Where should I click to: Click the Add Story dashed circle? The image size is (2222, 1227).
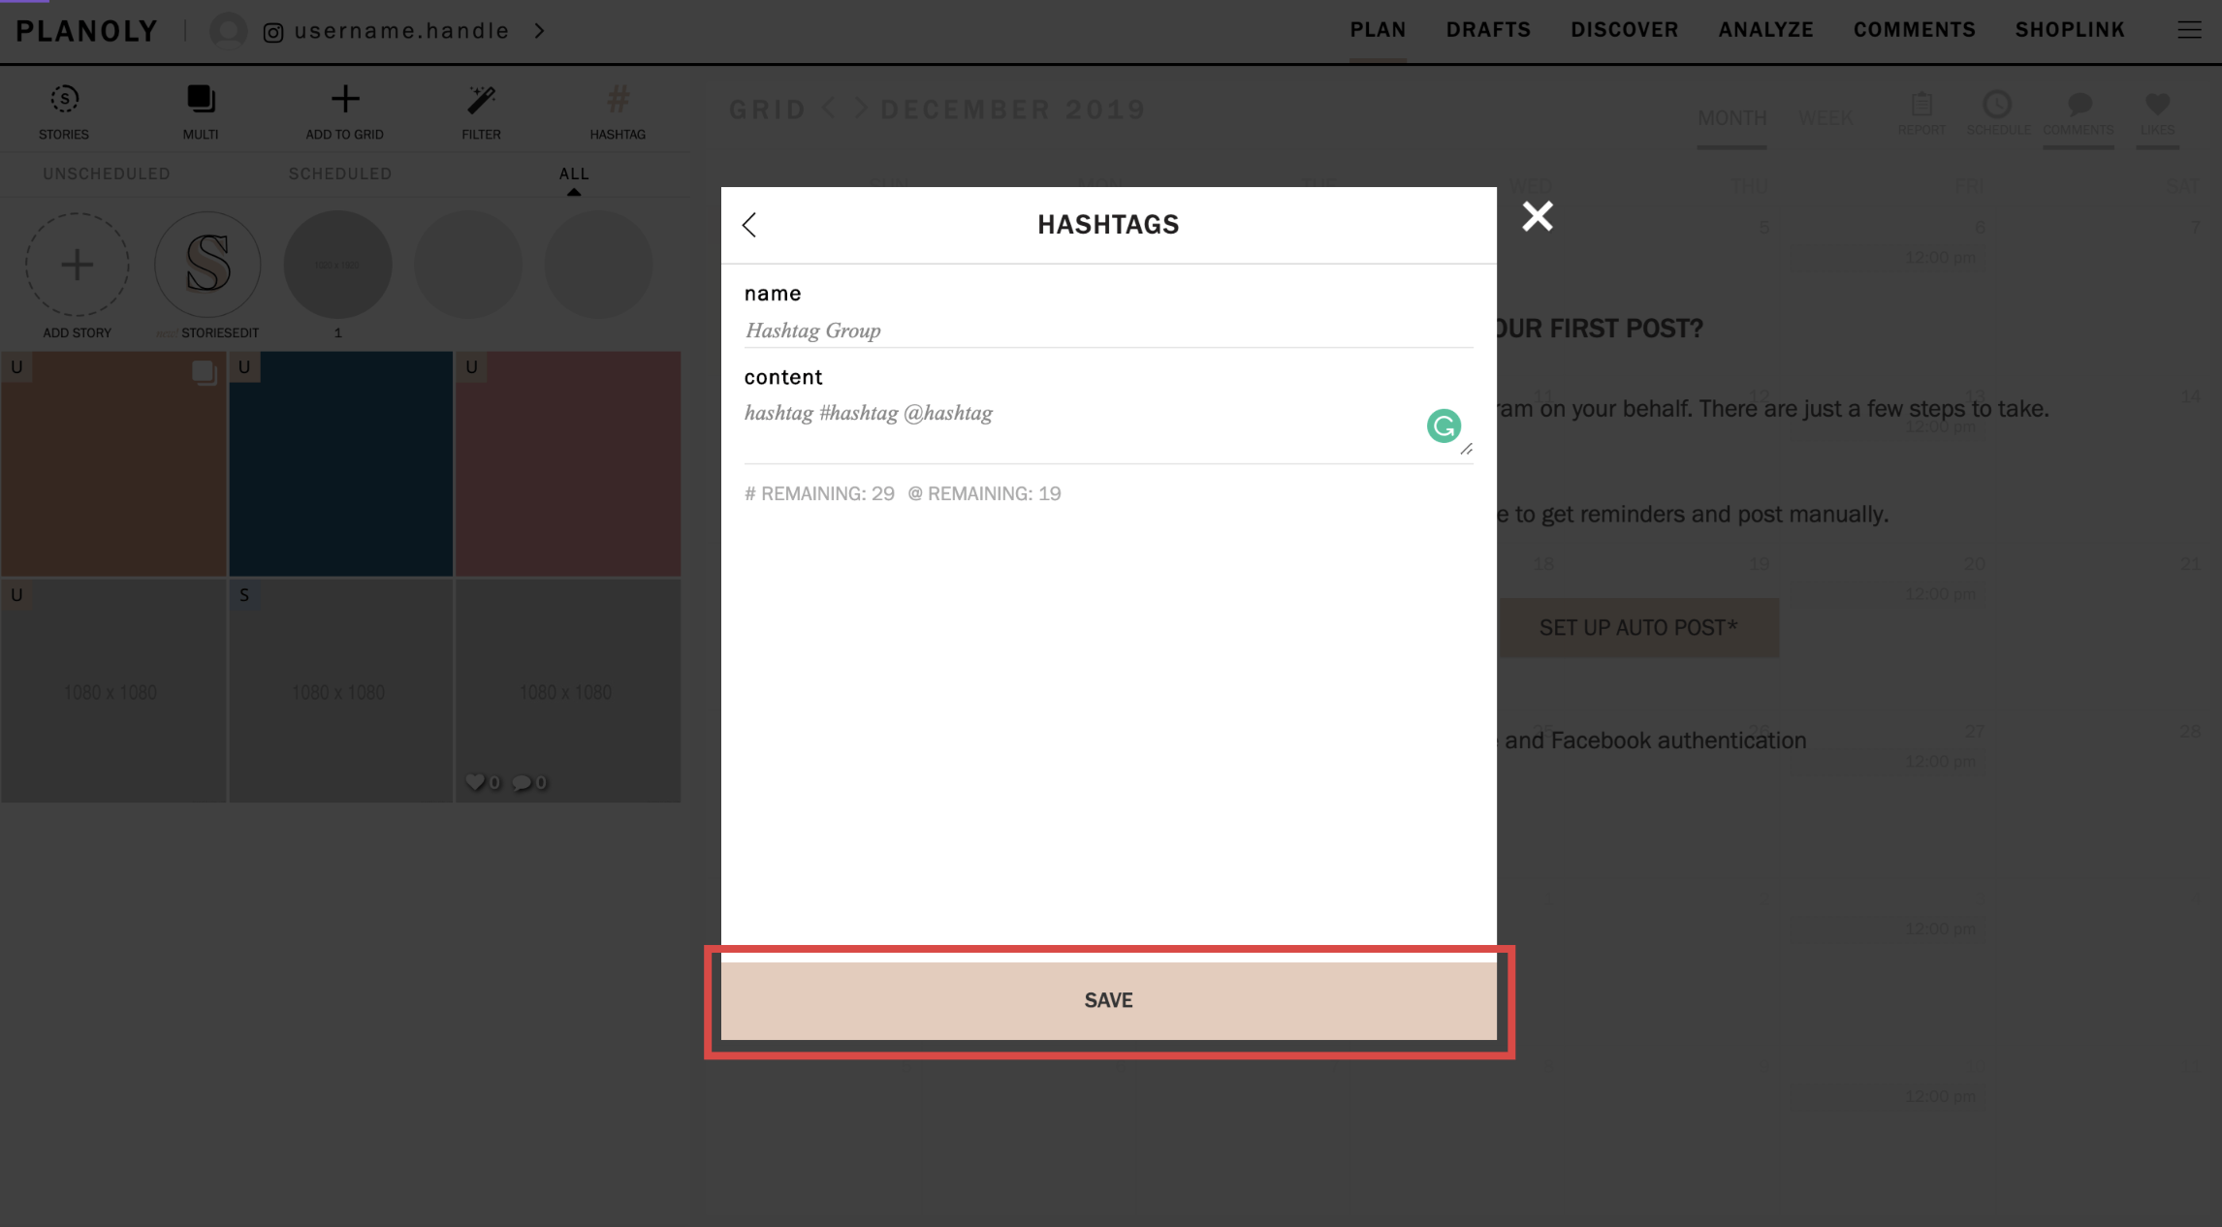77,265
